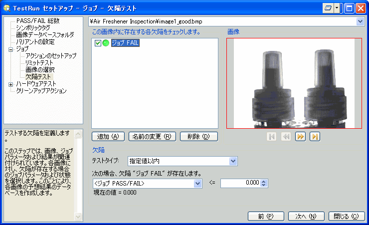Open the テストタイプ dropdown
This screenshot has width=369, height=225.
point(232,161)
